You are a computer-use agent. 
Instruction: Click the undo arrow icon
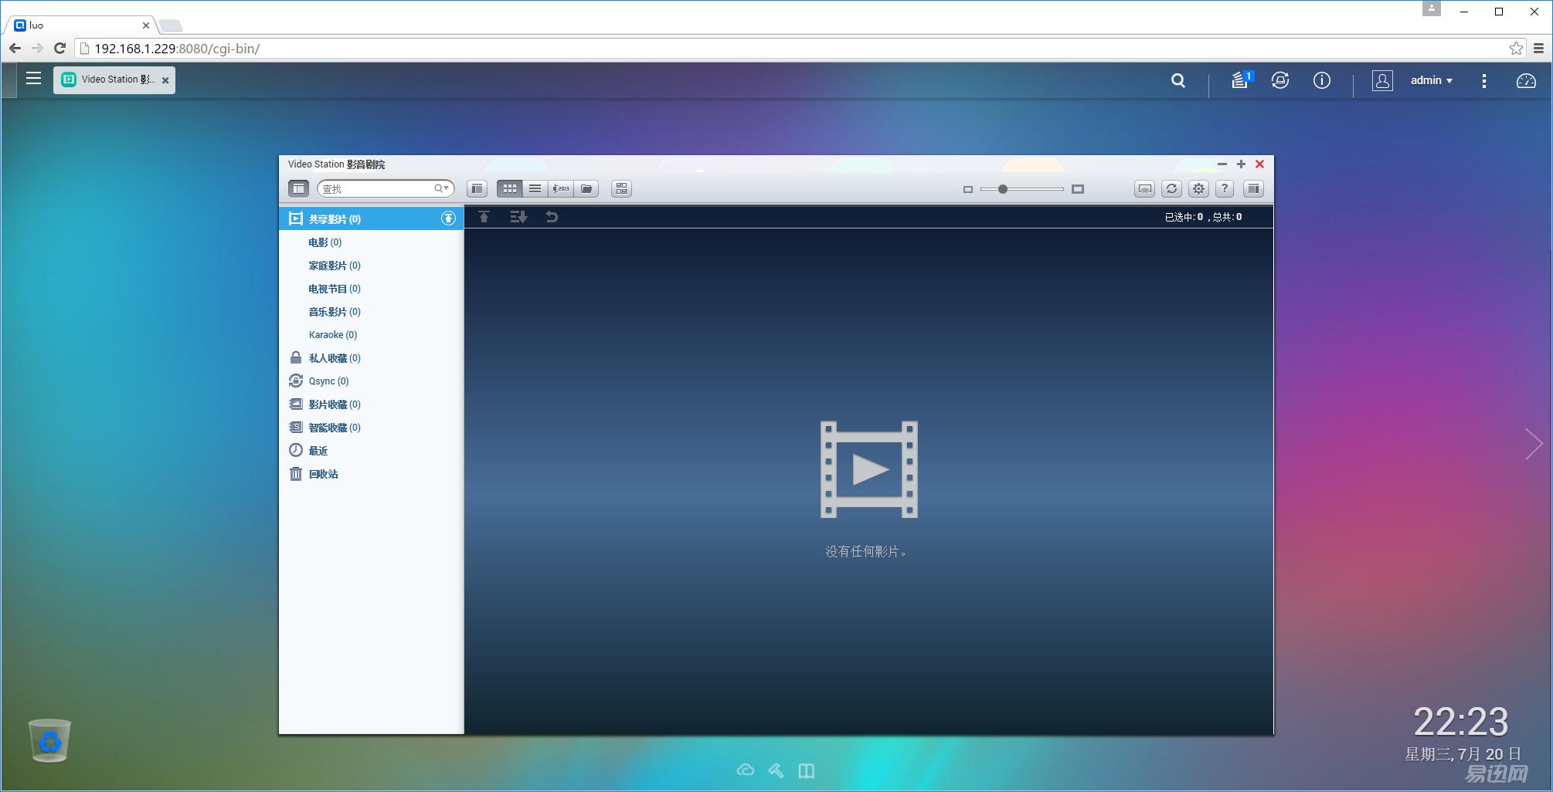[552, 217]
